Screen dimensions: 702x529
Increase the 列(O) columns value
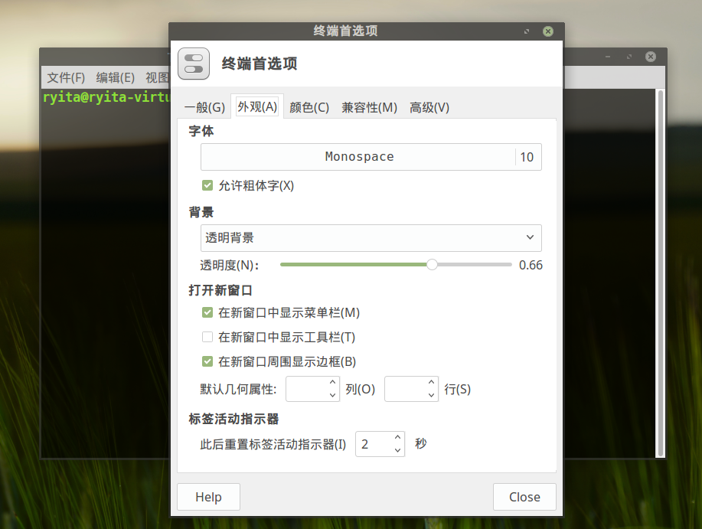[x=333, y=383]
